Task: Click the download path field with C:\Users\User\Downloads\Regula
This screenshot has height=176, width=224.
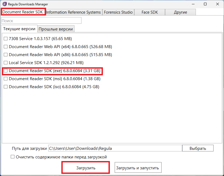Action: coord(115,148)
